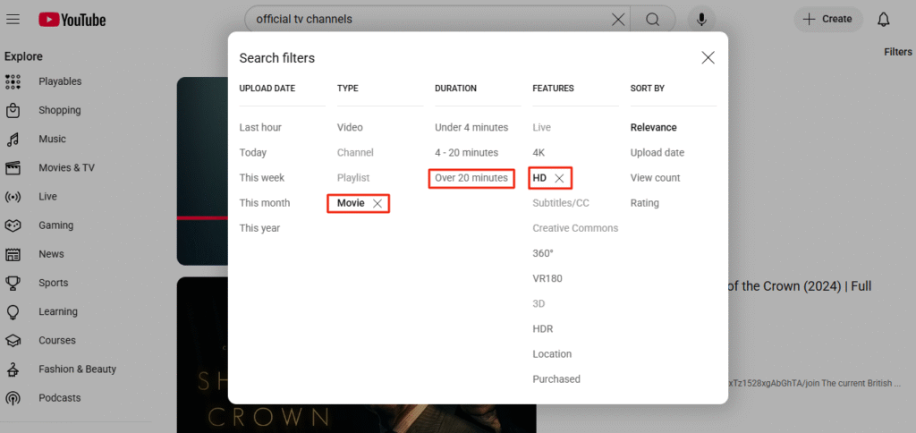Remove the HD feature filter

[x=559, y=179]
